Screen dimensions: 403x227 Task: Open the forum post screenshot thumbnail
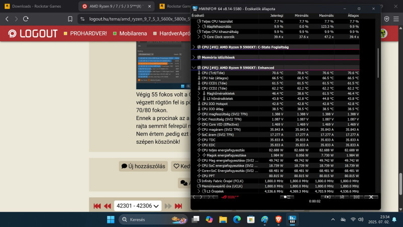point(163,65)
